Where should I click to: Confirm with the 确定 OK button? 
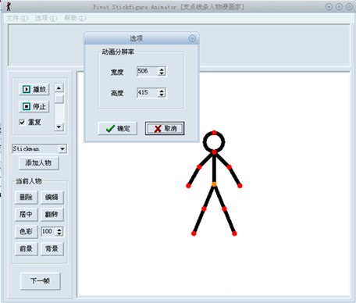click(x=118, y=128)
